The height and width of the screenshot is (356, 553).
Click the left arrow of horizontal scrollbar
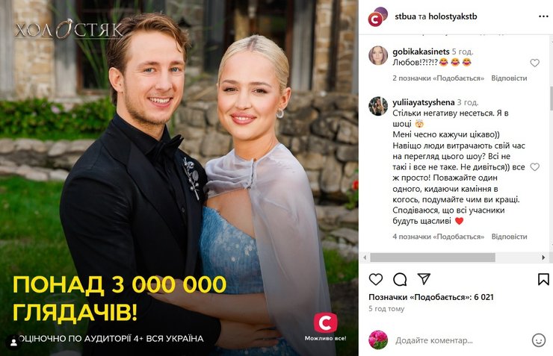[x=365, y=257]
